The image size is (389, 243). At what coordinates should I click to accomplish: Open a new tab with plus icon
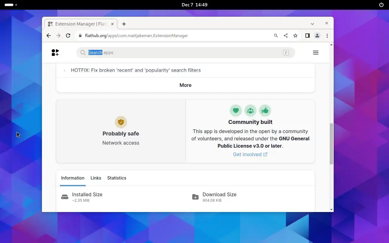pos(124,24)
